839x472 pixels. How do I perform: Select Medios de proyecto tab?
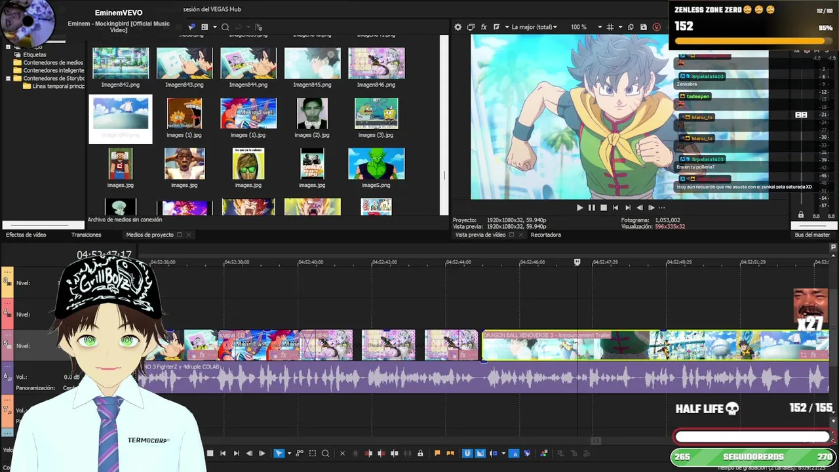(x=149, y=235)
